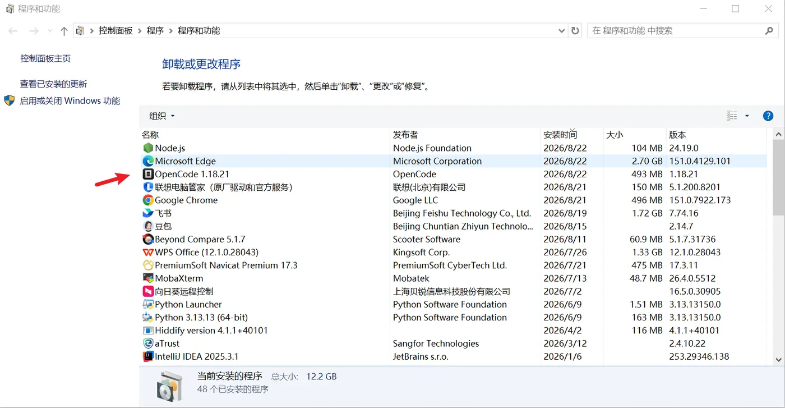Open 启用或关闭 Windows 功能 link

click(70, 101)
